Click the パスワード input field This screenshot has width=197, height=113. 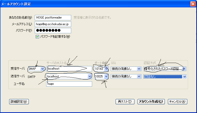coord(53,30)
